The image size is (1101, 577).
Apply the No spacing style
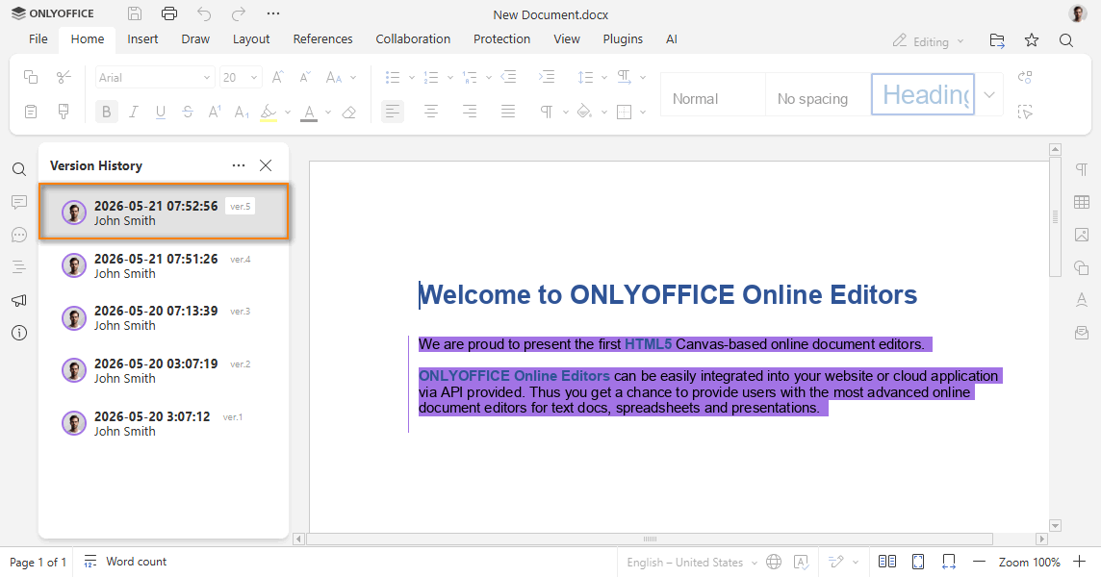(817, 95)
